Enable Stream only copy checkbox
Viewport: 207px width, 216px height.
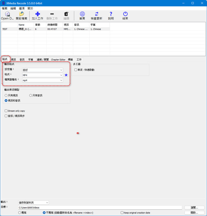pyautogui.click(x=6, y=111)
